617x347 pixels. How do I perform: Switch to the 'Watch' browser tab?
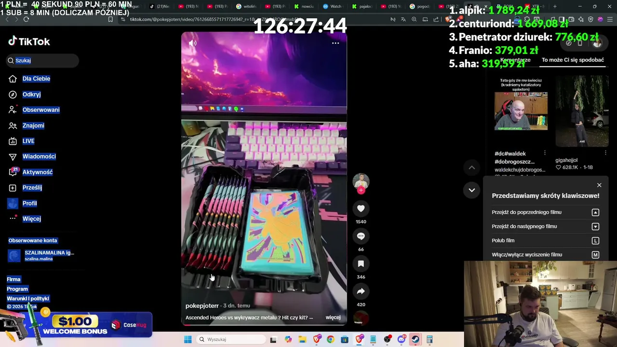coord(333,6)
